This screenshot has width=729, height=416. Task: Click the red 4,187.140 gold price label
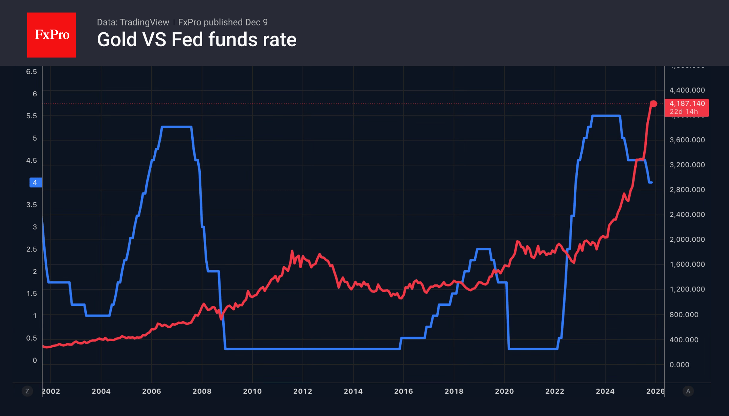click(x=687, y=104)
